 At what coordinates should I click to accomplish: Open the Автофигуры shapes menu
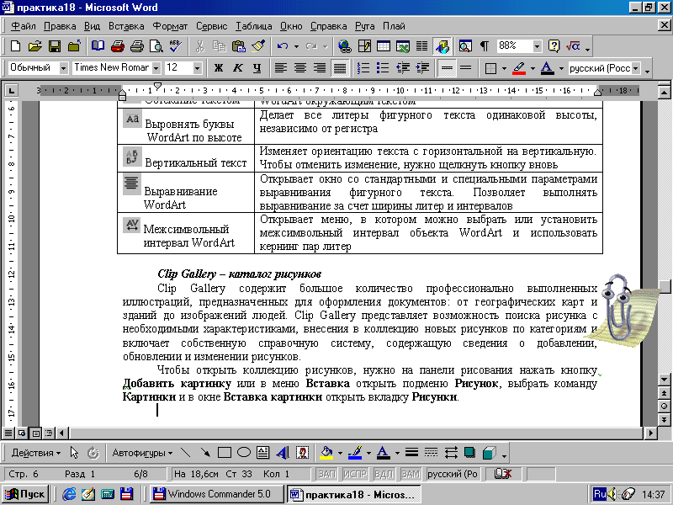pyautogui.click(x=142, y=453)
